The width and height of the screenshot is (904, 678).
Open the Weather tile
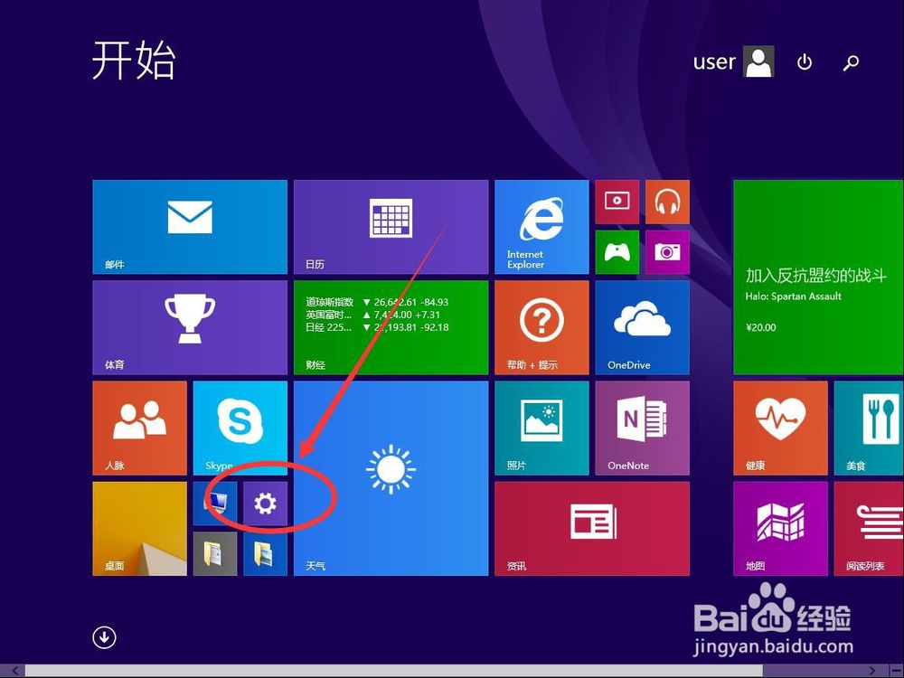(x=391, y=478)
